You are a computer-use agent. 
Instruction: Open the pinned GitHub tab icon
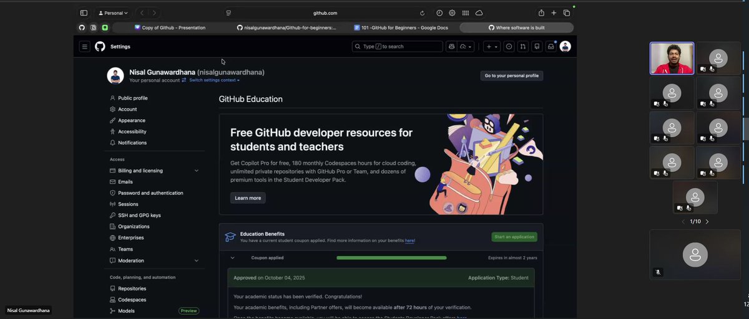(x=82, y=27)
